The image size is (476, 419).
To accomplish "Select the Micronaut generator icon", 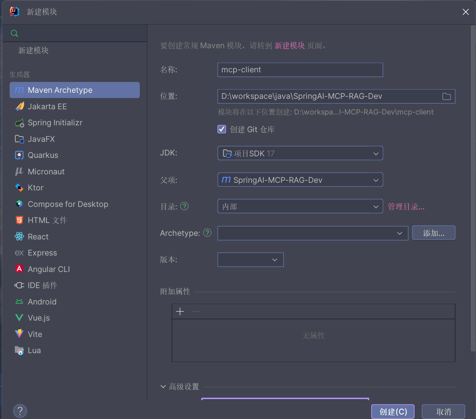I will (x=19, y=172).
